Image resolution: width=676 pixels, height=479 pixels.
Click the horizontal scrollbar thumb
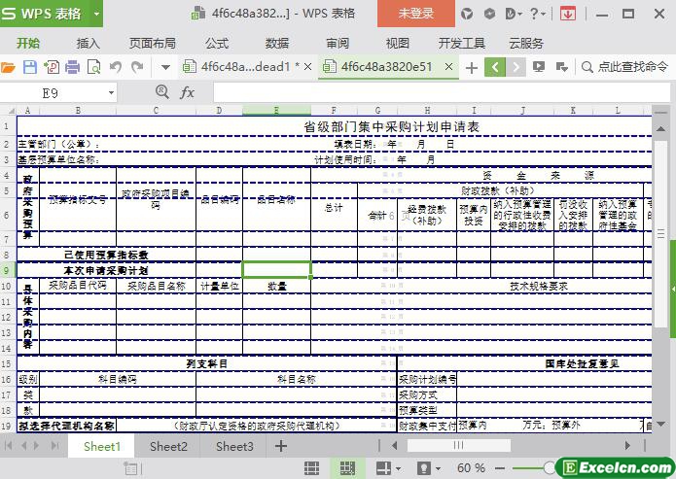click(x=459, y=445)
